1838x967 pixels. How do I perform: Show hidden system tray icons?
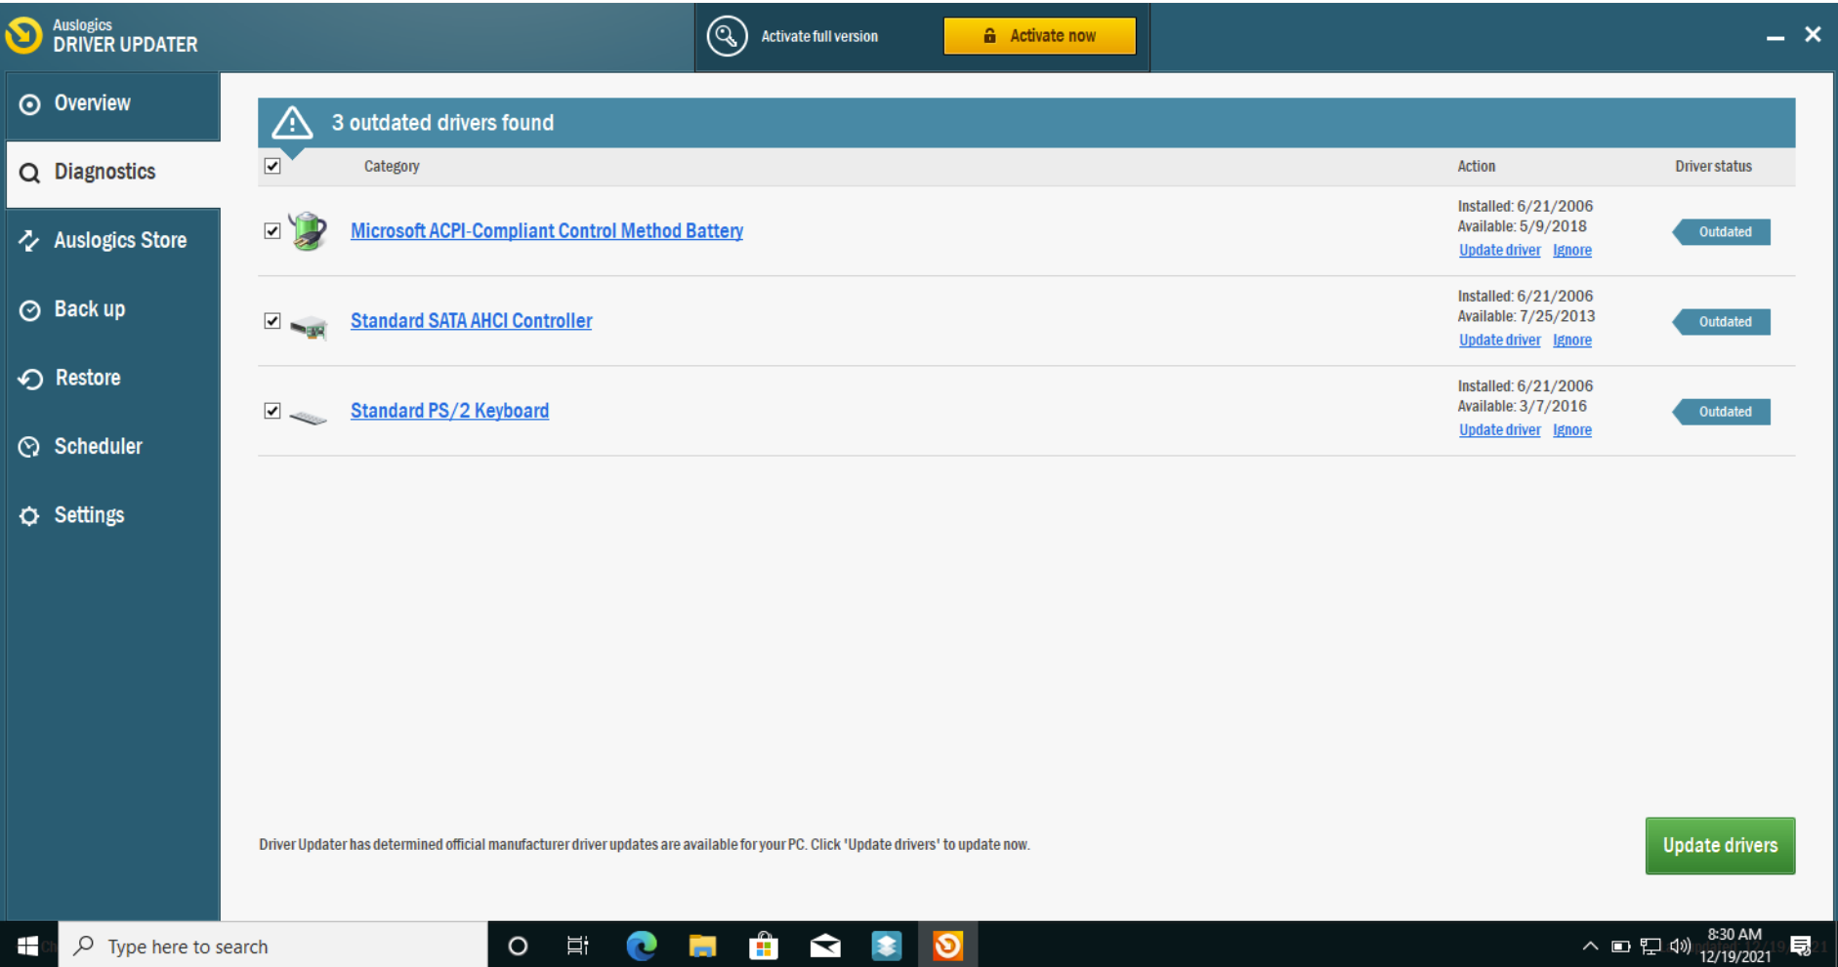coord(1590,946)
